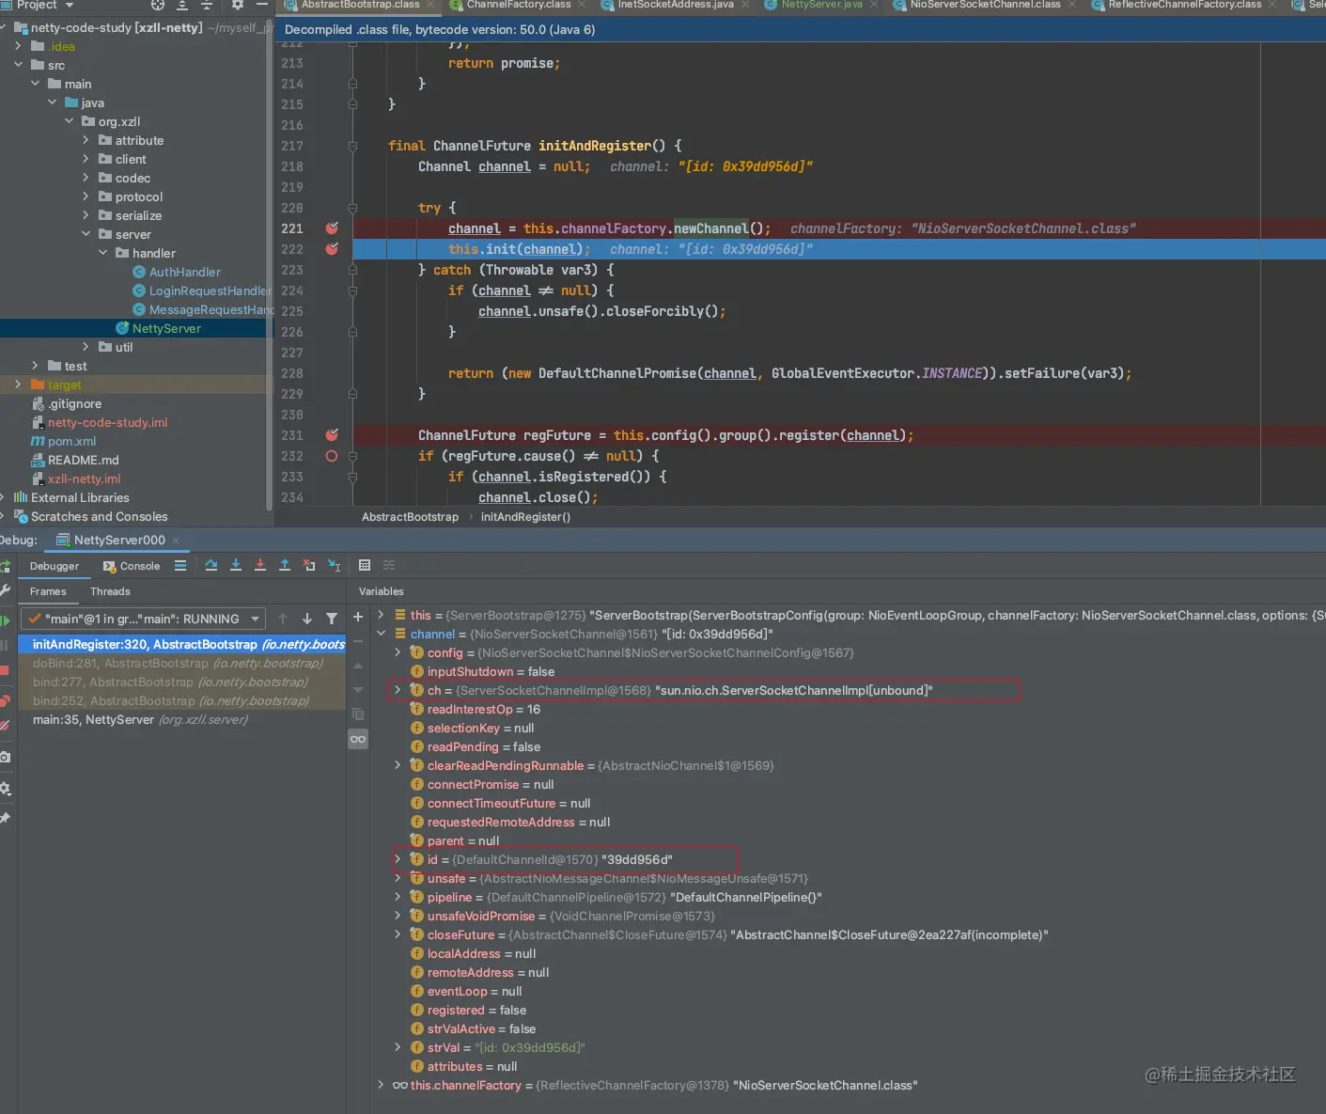Click the Run to Cursor icon
The image size is (1326, 1114).
[334, 565]
